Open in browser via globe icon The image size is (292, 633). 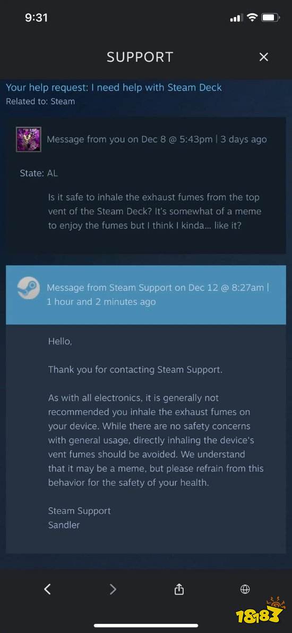245,589
